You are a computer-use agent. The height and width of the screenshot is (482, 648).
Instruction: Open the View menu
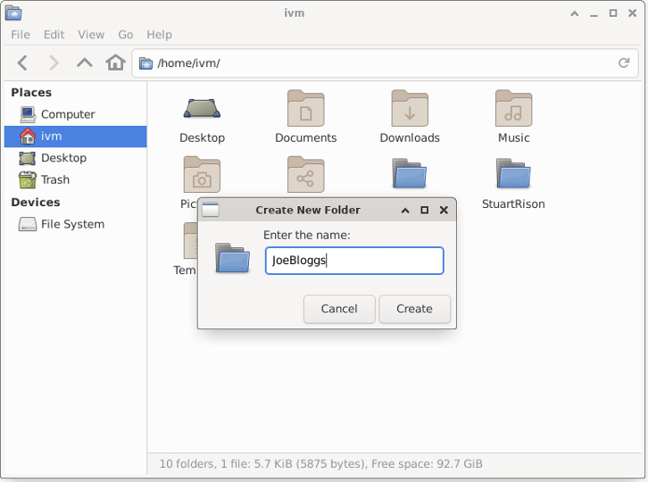click(x=91, y=35)
